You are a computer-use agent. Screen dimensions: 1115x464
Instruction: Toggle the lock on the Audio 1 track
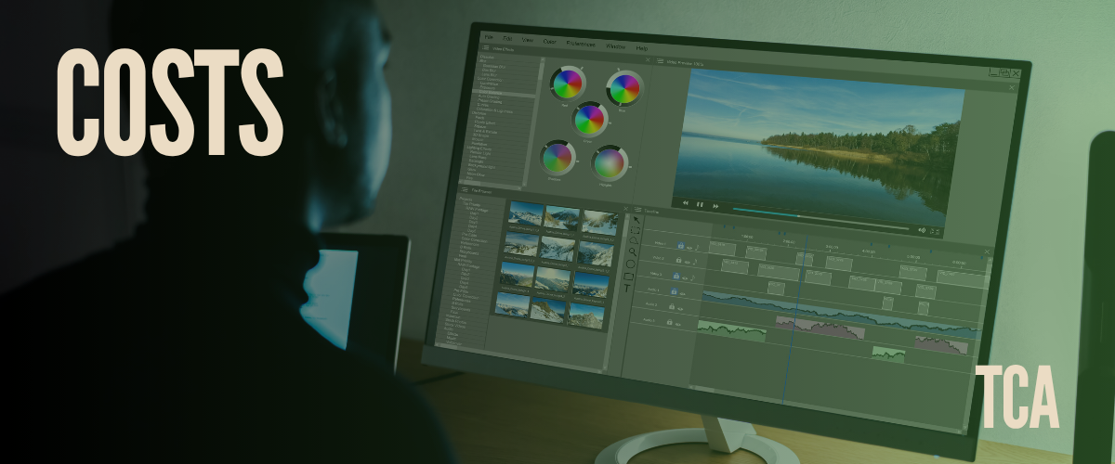coord(674,291)
